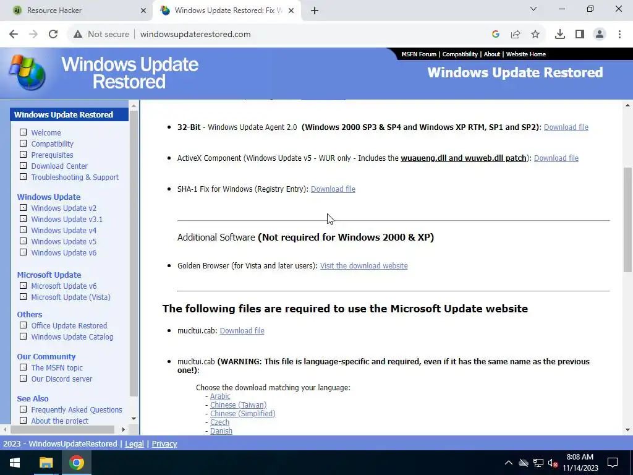Click the muted volume tray icon

click(x=553, y=463)
